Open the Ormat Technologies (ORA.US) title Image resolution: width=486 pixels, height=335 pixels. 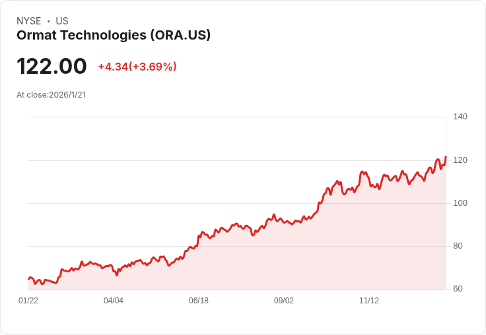coord(114,36)
